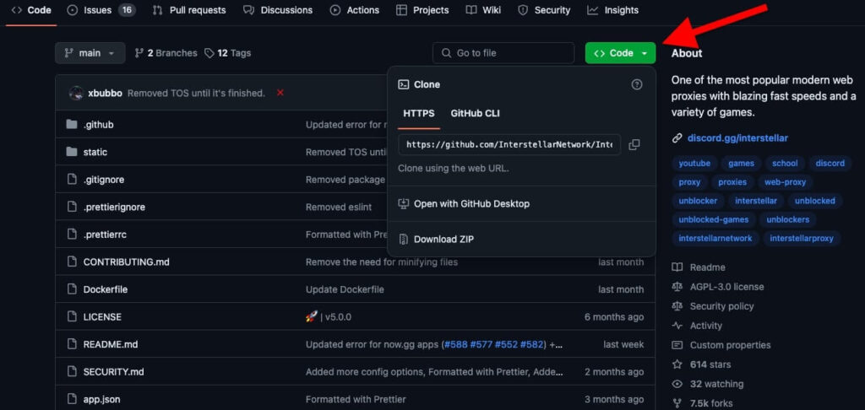The image size is (865, 410).
Task: Open the Wiki tab
Action: [x=483, y=10]
